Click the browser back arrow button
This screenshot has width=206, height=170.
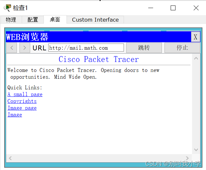pos(12,48)
